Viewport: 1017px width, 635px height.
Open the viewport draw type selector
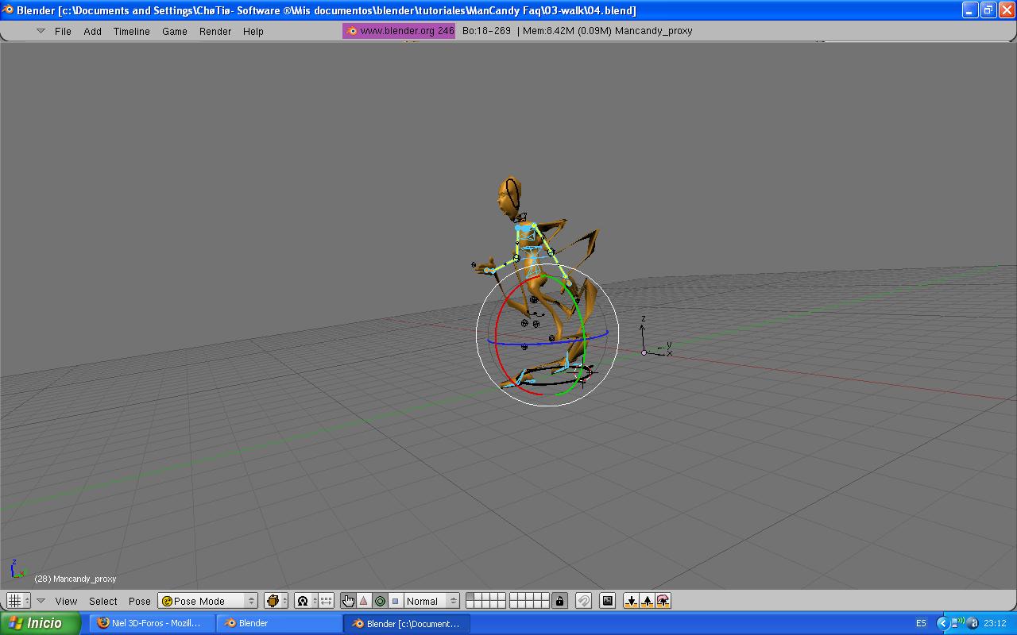276,601
